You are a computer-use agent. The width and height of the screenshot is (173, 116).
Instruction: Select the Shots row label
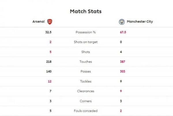pyautogui.click(x=86, y=52)
